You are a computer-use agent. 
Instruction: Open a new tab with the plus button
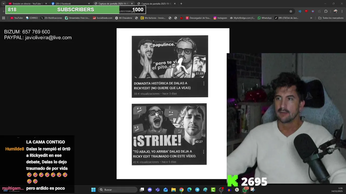pos(181,4)
